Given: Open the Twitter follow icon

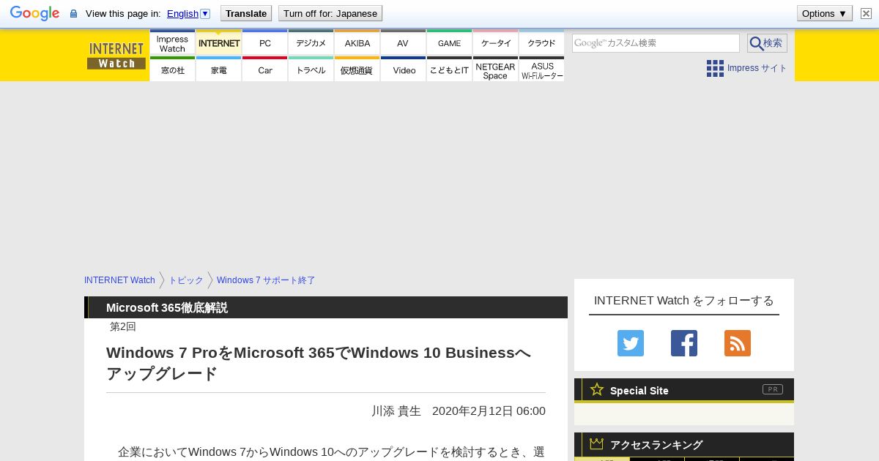Looking at the screenshot, I should point(631,343).
